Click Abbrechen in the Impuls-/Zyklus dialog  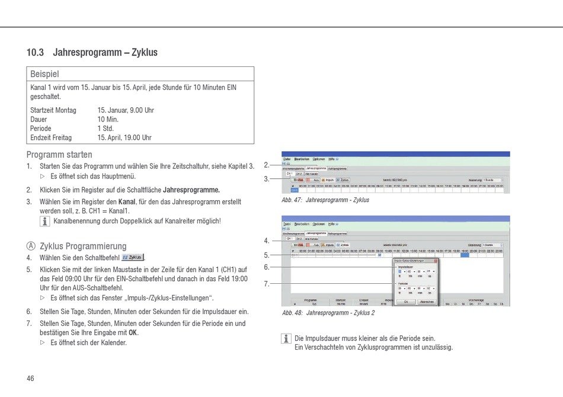(x=427, y=302)
